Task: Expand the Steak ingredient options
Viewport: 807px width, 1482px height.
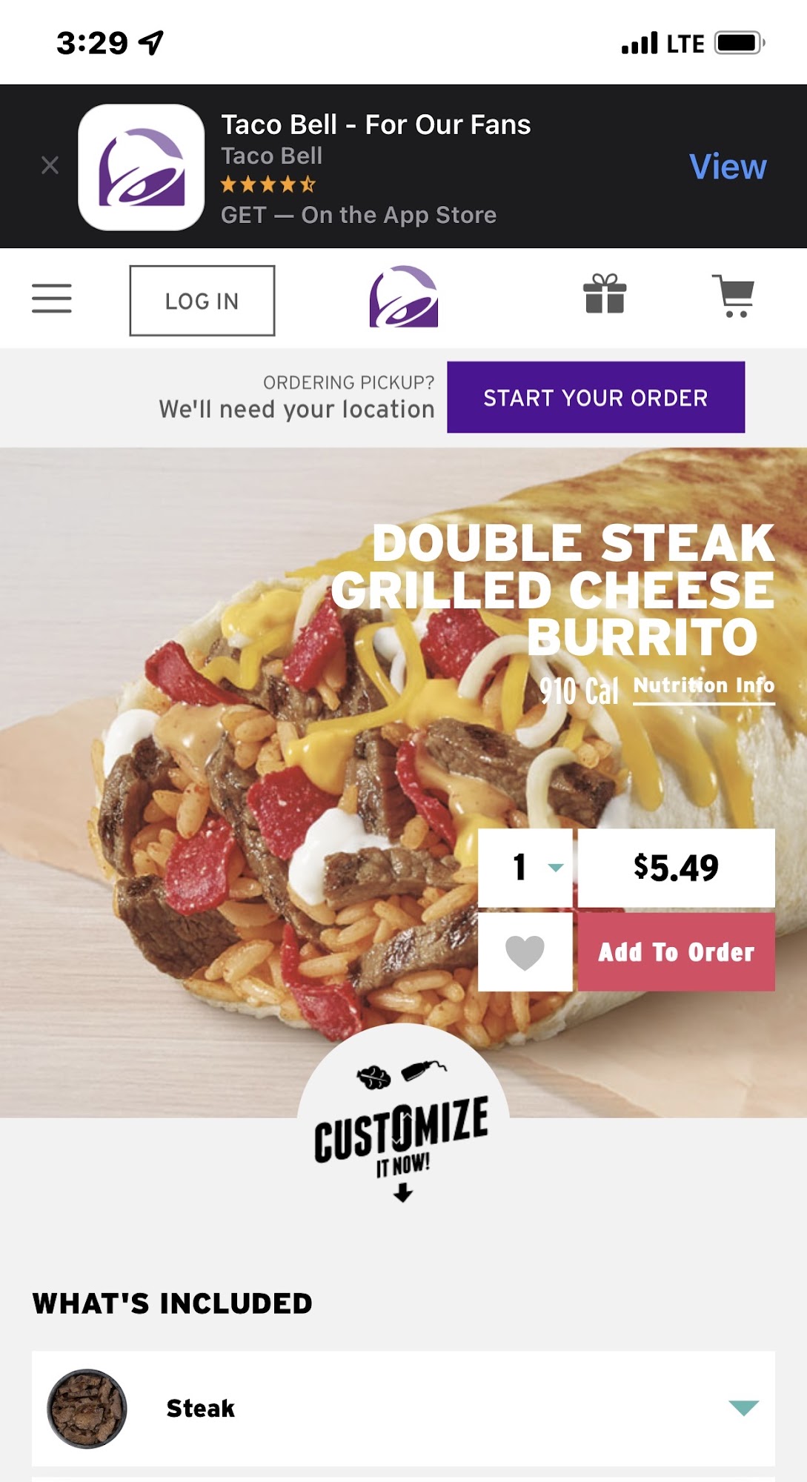Action: click(x=743, y=1408)
